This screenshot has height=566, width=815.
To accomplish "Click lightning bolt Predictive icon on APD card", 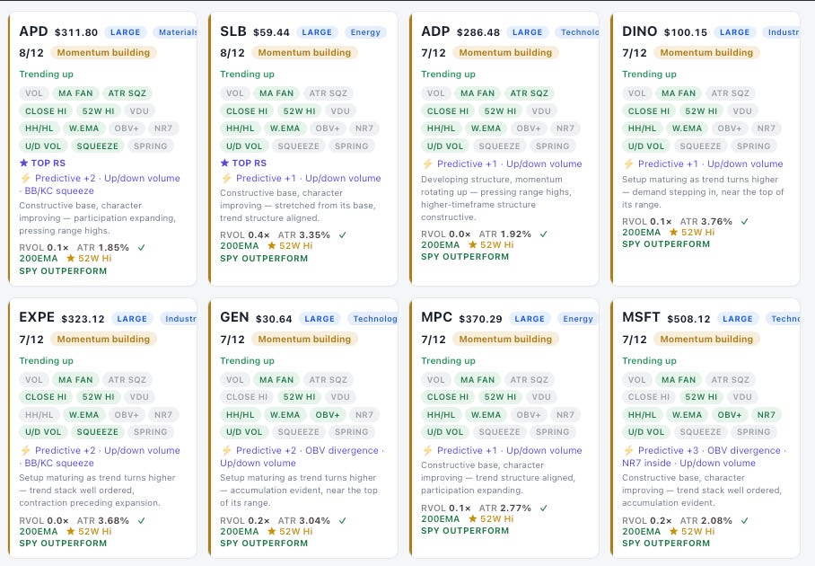I will (x=25, y=178).
